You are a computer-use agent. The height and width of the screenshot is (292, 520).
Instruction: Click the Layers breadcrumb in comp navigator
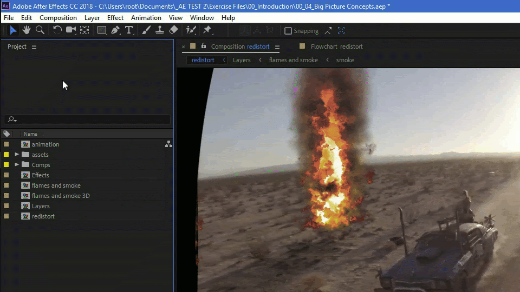[242, 60]
